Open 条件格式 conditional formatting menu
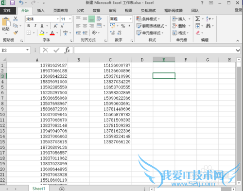The height and width of the screenshot is (191, 243). point(148,19)
